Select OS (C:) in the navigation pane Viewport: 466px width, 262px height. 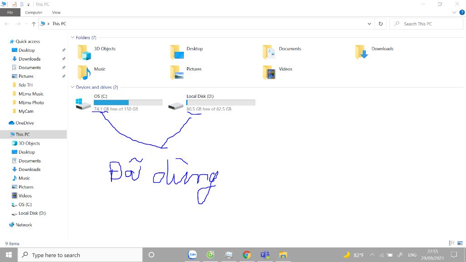point(25,204)
